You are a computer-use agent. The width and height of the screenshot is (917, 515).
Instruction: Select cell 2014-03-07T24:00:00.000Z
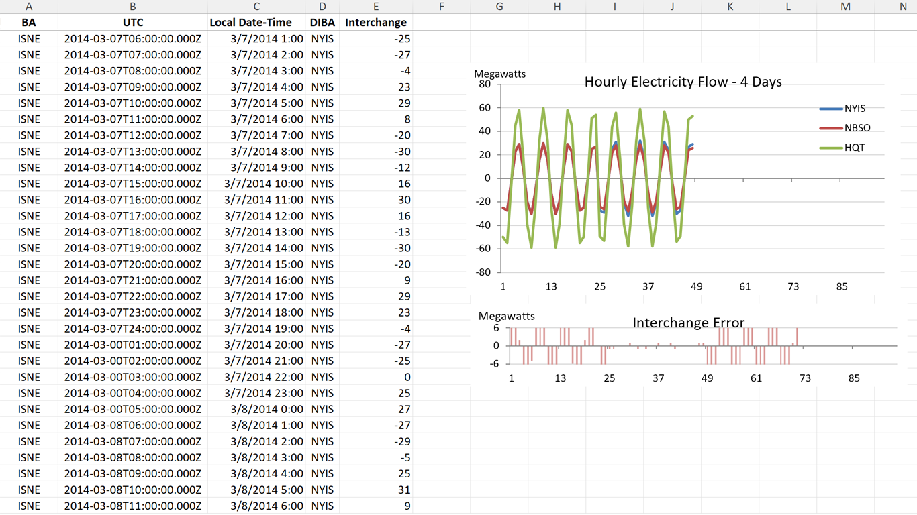tap(133, 329)
